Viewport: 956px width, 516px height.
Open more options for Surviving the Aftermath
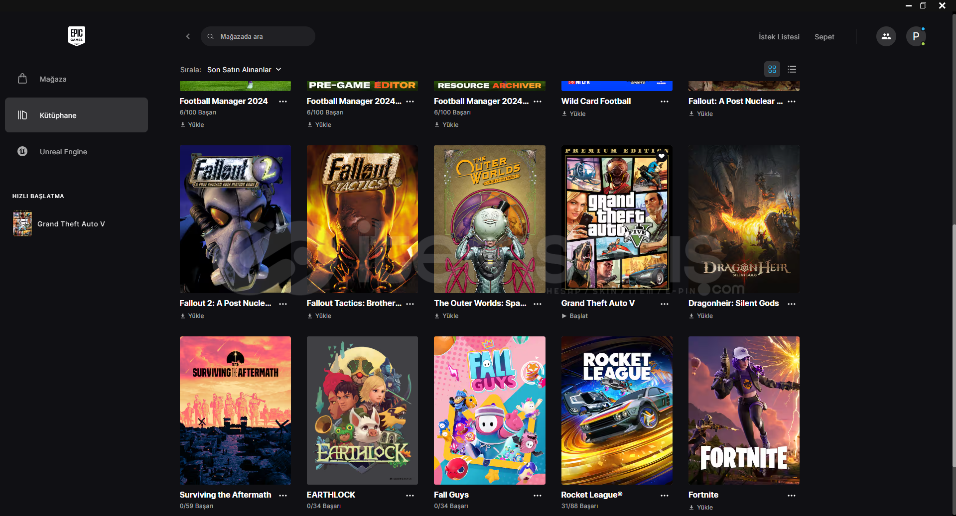click(283, 496)
